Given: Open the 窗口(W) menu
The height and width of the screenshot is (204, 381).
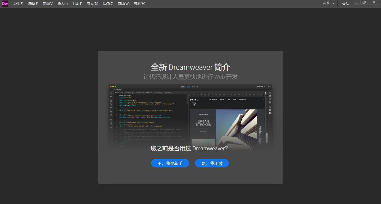Looking at the screenshot, I should tap(124, 4).
